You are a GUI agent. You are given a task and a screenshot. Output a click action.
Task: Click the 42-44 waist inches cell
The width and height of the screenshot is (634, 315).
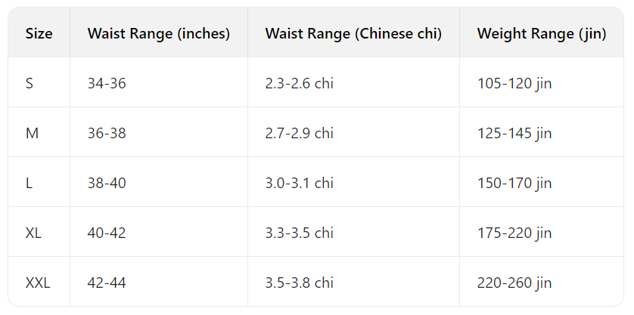click(x=107, y=283)
